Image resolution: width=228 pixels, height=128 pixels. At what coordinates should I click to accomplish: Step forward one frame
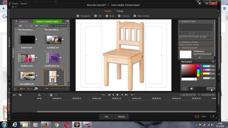pos(122,95)
